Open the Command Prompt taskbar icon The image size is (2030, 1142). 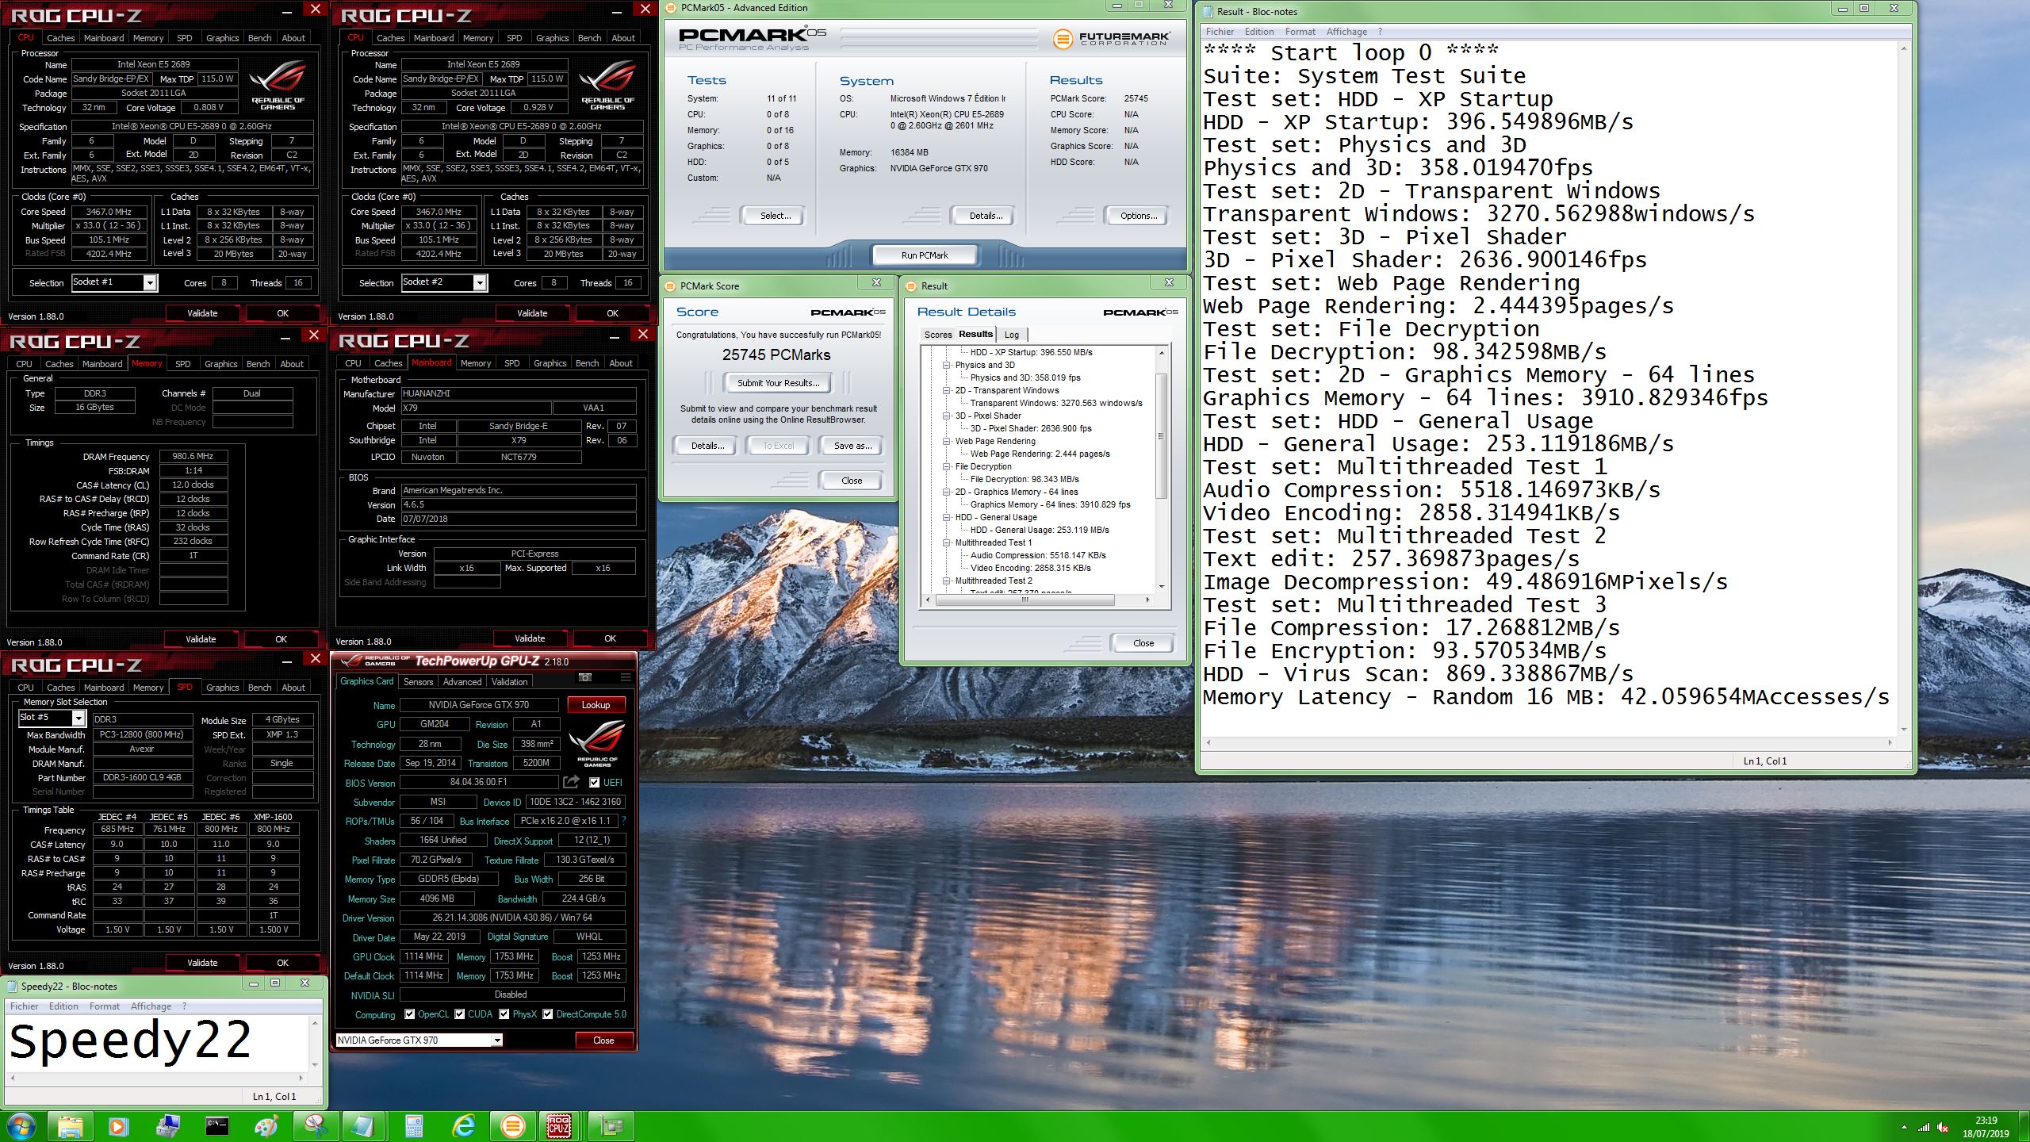tap(216, 1126)
